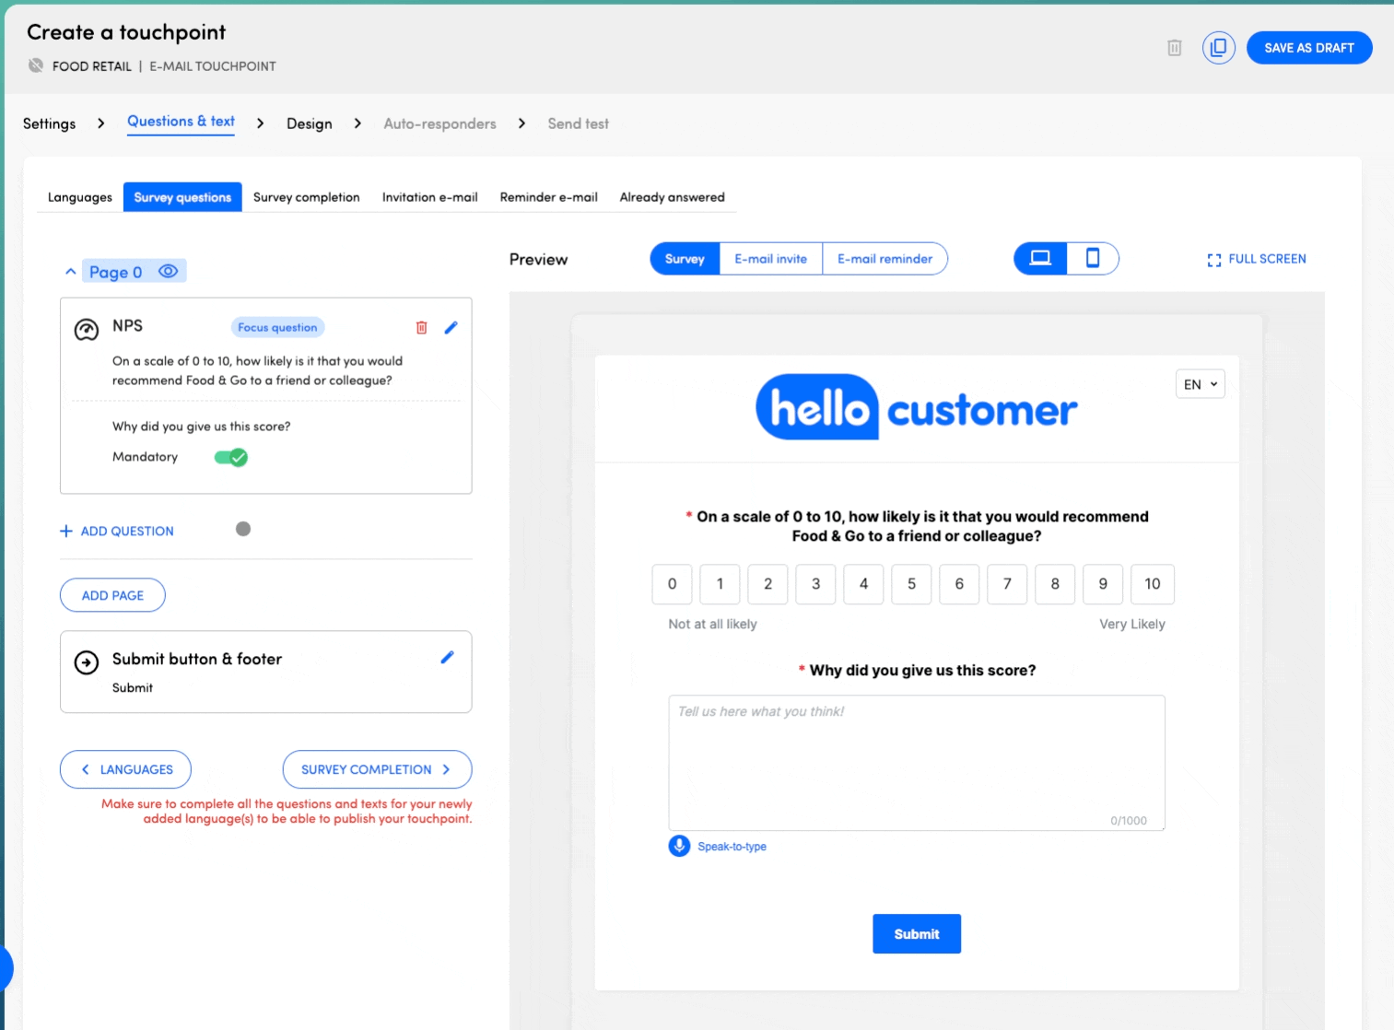The height and width of the screenshot is (1030, 1394).
Task: Click the duplicate touchpoint copy icon
Action: click(x=1218, y=48)
